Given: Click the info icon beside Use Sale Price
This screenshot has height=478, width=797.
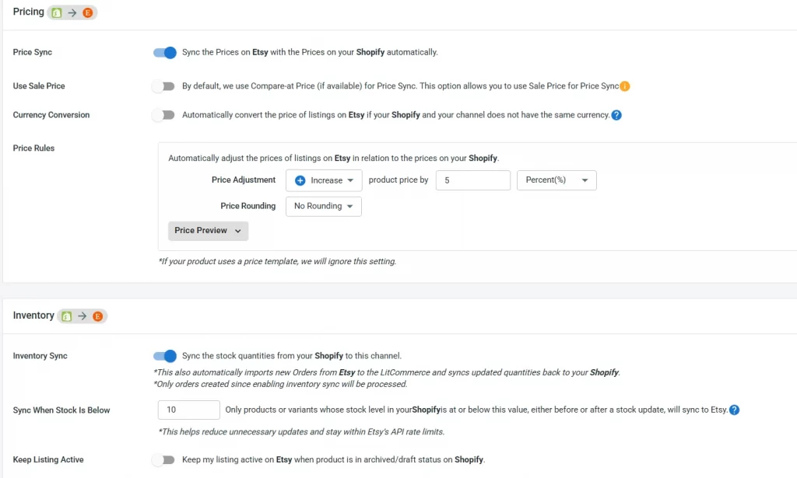Looking at the screenshot, I should tap(624, 86).
